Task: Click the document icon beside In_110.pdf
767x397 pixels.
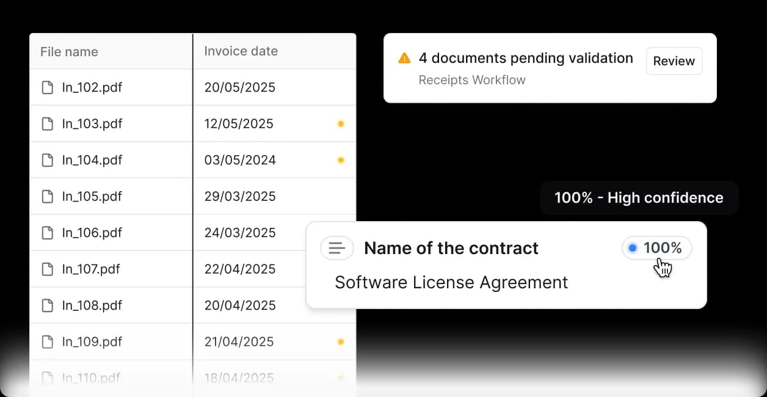Action: click(x=48, y=377)
